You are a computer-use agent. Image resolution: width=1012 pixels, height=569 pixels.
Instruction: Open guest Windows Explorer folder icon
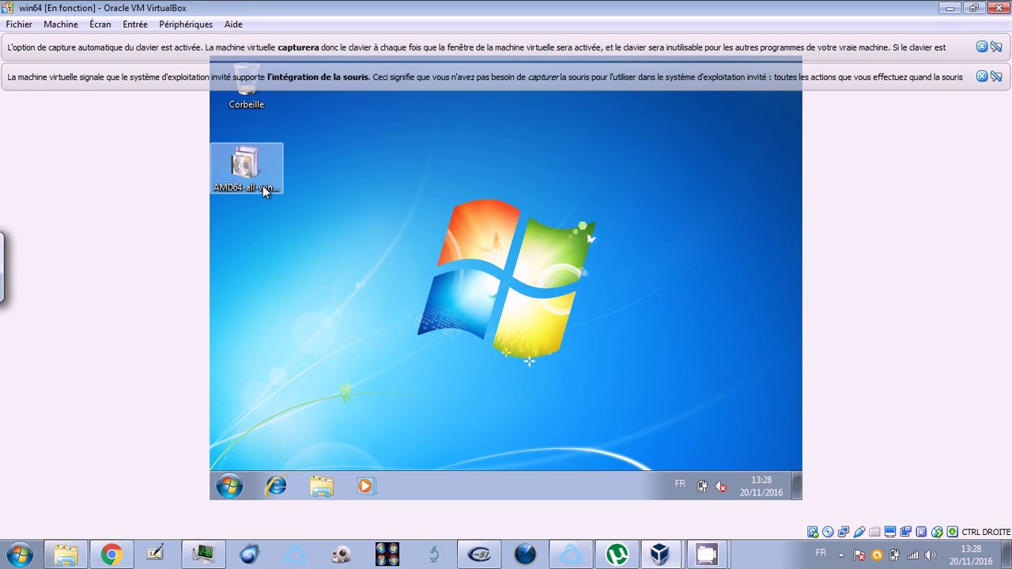(321, 486)
